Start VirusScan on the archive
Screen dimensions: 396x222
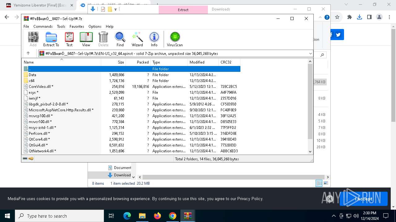click(x=175, y=39)
